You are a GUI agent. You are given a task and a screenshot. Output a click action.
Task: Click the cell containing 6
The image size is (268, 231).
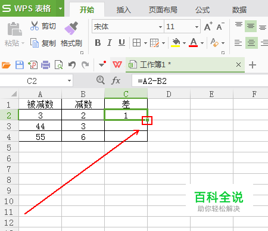click(83, 137)
